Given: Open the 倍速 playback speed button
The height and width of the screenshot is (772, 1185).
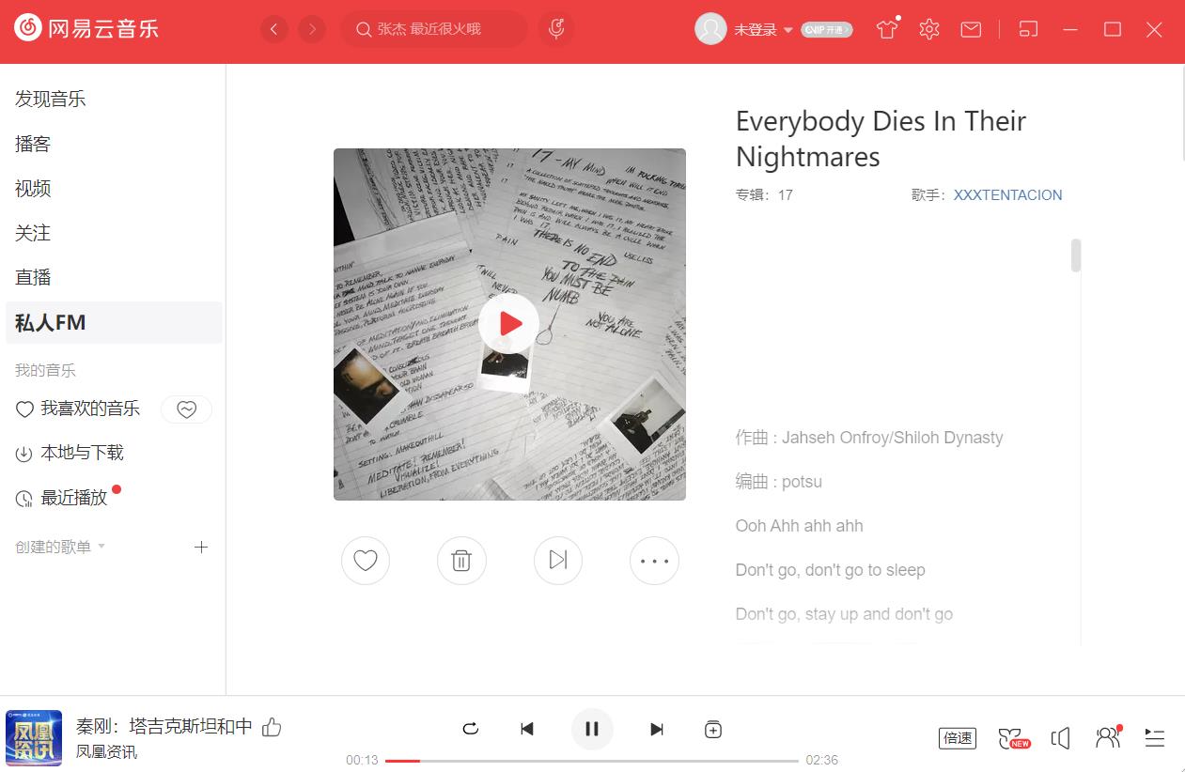Looking at the screenshot, I should click(x=958, y=738).
